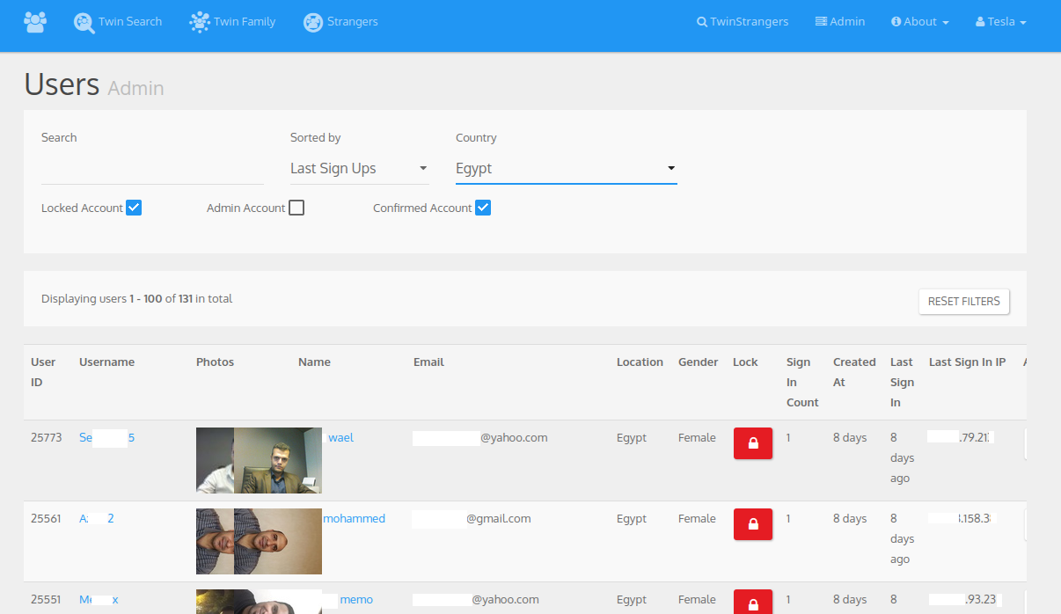Viewport: 1061px width, 614px height.
Task: Open the profile link named mohammed
Action: pos(354,519)
